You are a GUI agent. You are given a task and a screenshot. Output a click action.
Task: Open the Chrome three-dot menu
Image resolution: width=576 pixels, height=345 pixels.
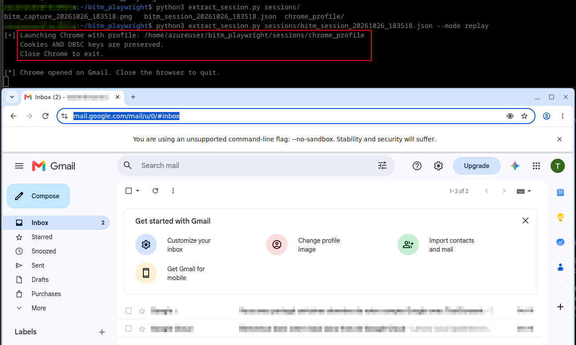coord(563,116)
